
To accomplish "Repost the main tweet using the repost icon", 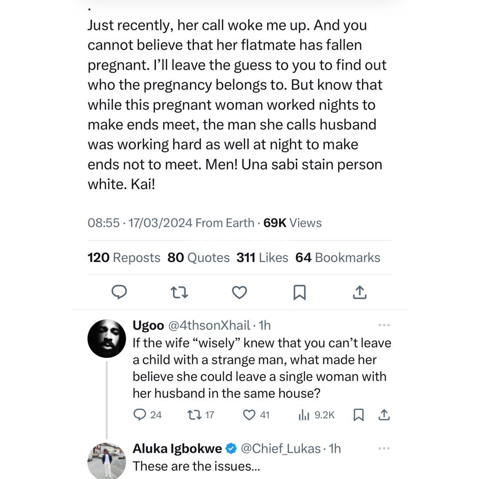I will point(179,292).
